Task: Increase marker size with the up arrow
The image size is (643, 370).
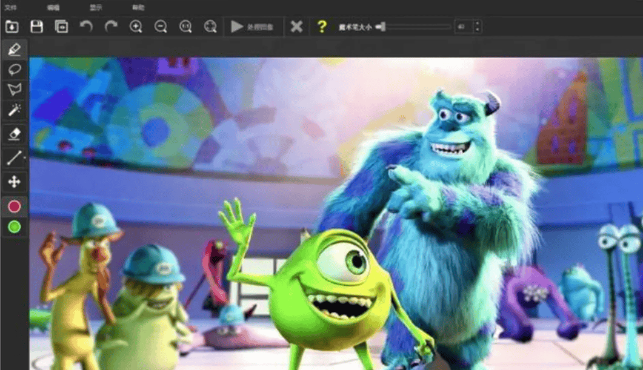Action: pyautogui.click(x=477, y=24)
